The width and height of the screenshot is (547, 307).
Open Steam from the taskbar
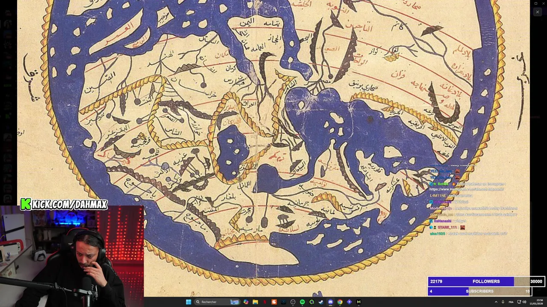321,302
